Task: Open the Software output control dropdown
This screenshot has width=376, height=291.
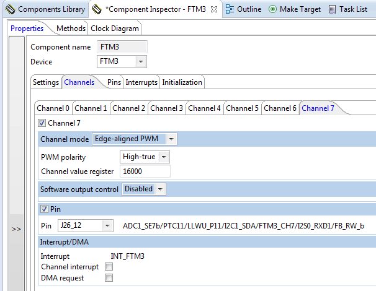Action: coord(160,189)
